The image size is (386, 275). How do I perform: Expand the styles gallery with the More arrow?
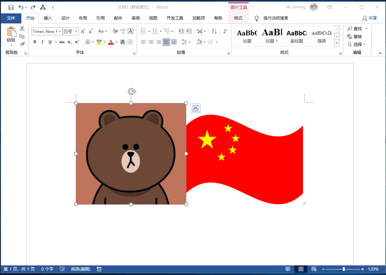click(337, 43)
